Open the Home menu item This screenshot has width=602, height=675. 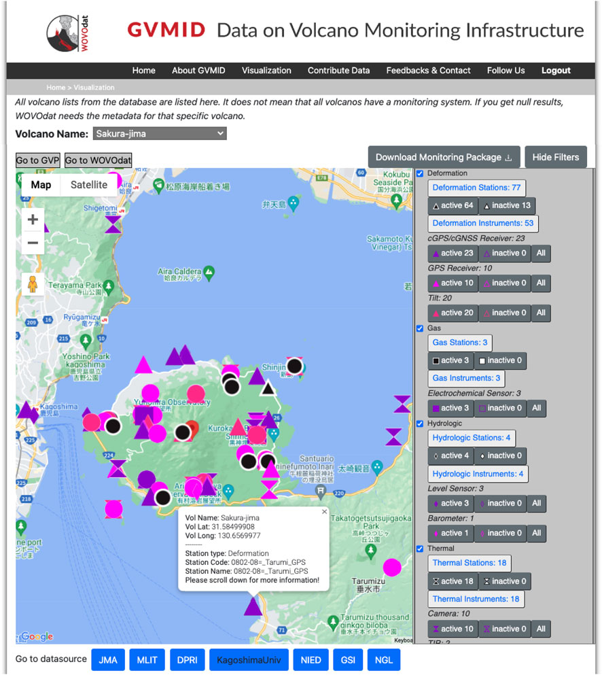[144, 71]
